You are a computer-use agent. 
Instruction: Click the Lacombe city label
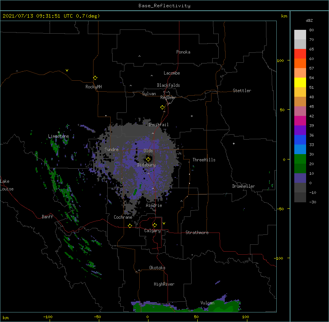pyautogui.click(x=172, y=73)
